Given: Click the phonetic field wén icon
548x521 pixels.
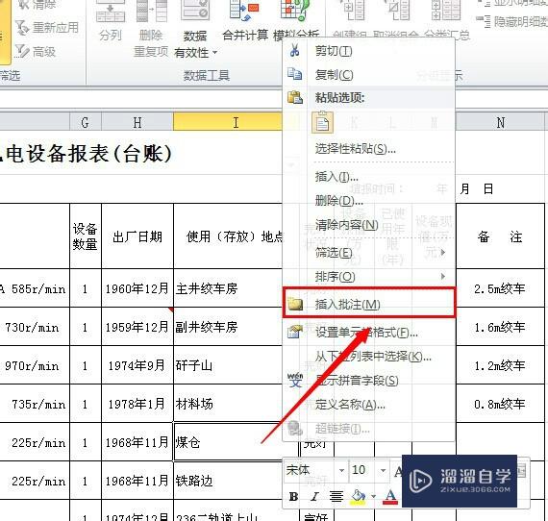Looking at the screenshot, I should (x=295, y=380).
